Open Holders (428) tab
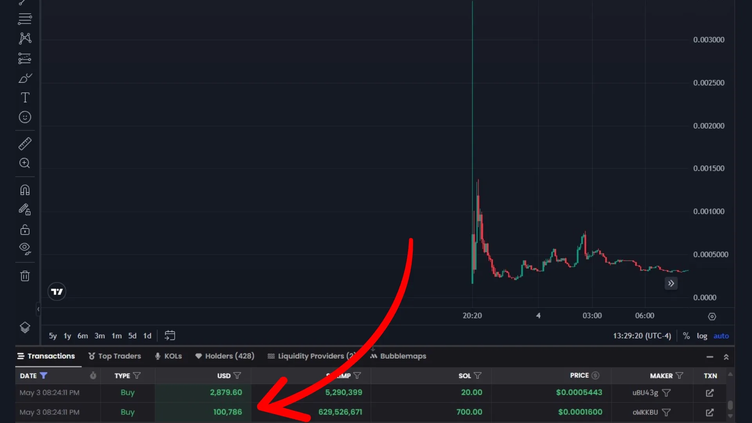This screenshot has width=752, height=423. pyautogui.click(x=225, y=356)
